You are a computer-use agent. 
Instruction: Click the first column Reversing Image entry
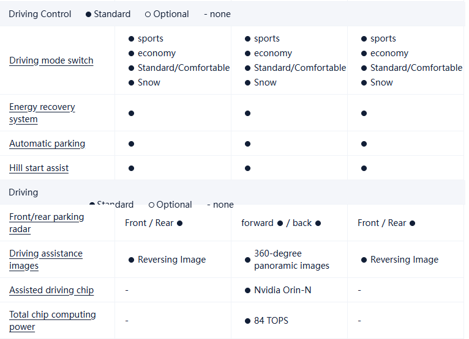(x=171, y=260)
